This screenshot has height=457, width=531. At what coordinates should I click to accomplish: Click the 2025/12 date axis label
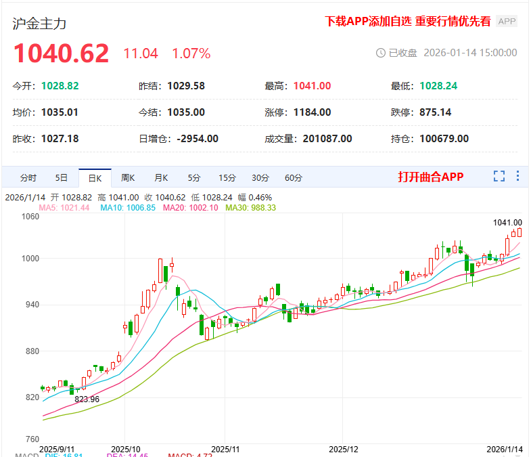344,449
